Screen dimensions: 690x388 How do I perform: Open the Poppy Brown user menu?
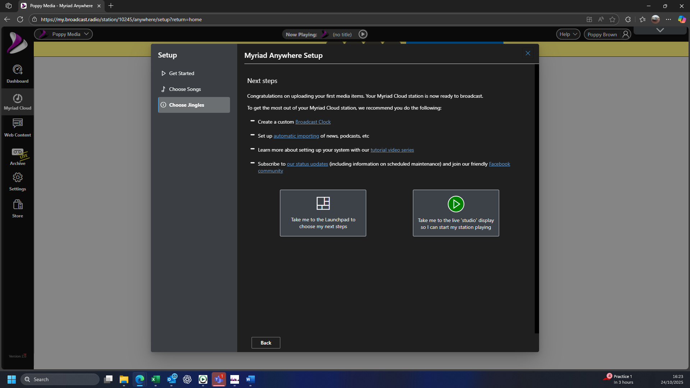607,34
